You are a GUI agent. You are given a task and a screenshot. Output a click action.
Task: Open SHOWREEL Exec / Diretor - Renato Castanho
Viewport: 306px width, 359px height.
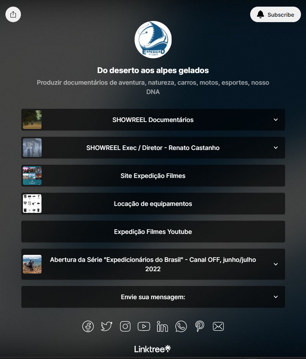point(153,148)
